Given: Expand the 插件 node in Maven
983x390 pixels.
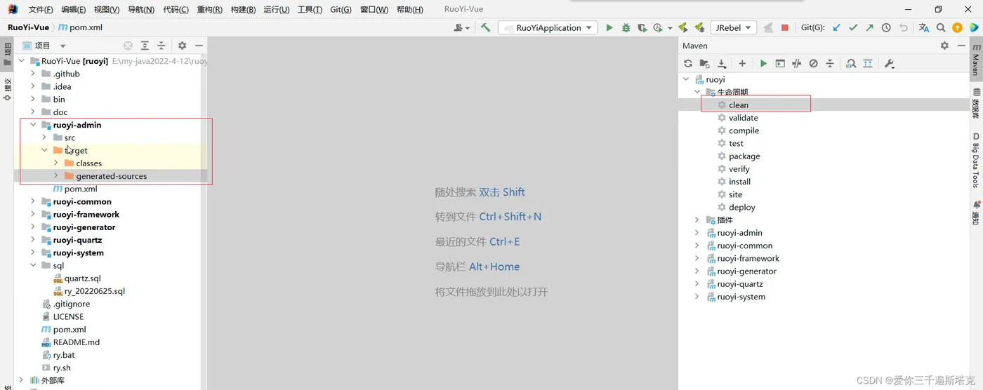Looking at the screenshot, I should pyautogui.click(x=697, y=220).
